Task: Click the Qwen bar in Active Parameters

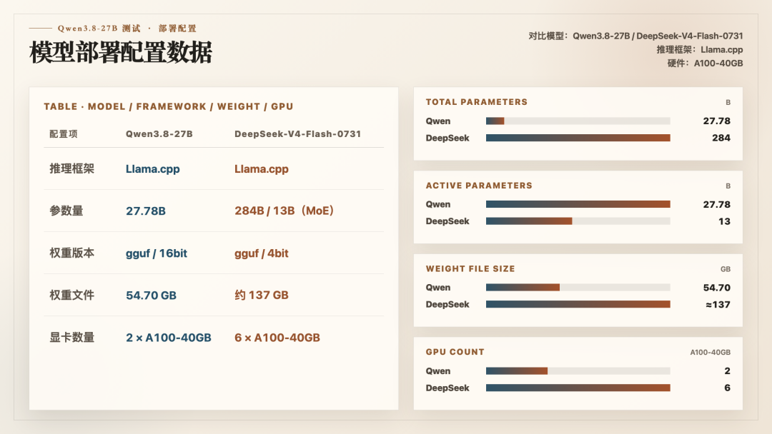Action: click(x=578, y=204)
